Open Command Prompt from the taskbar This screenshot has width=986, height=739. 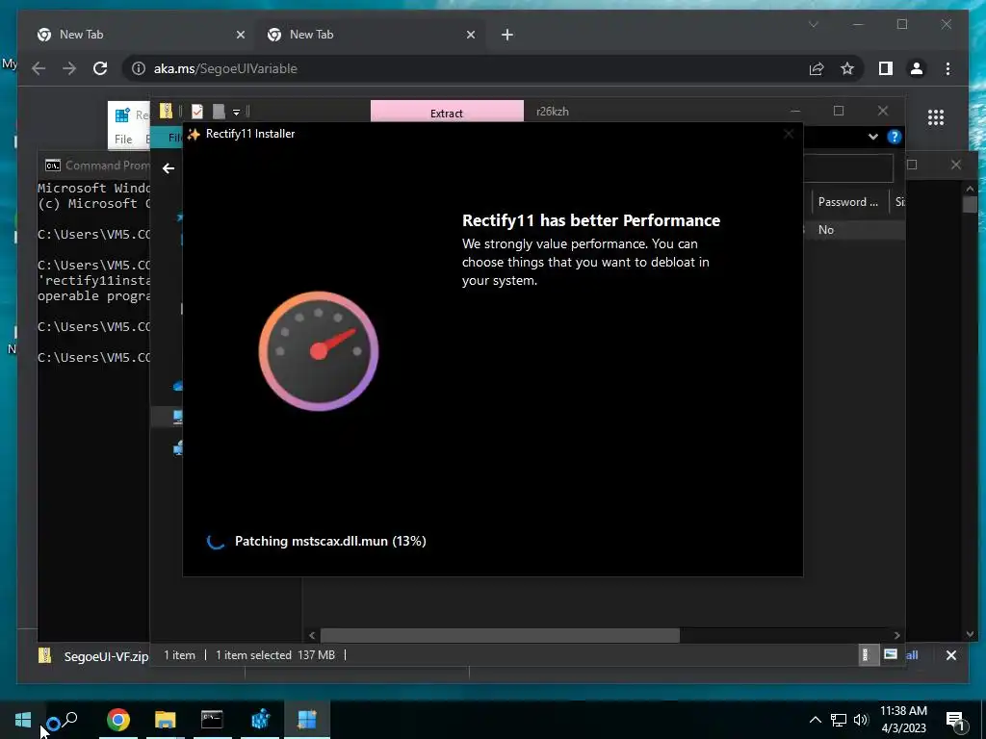click(x=212, y=720)
